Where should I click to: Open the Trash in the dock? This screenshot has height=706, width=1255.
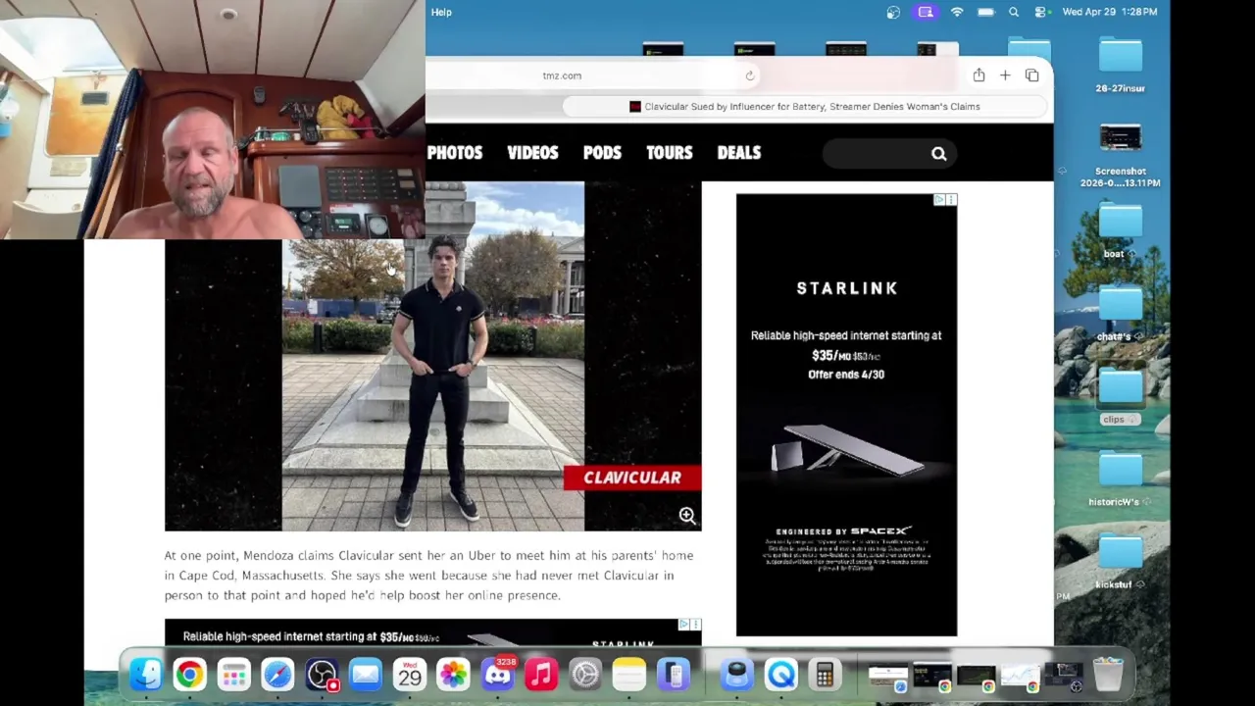tap(1108, 675)
